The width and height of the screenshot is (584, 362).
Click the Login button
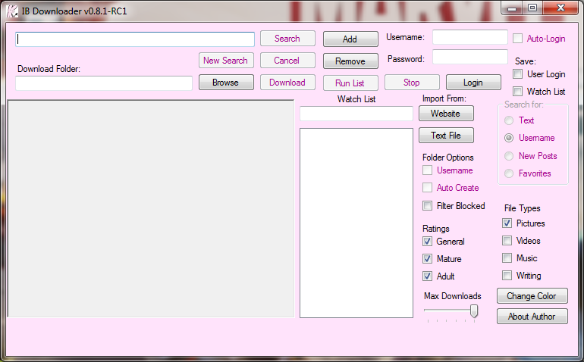pos(473,83)
